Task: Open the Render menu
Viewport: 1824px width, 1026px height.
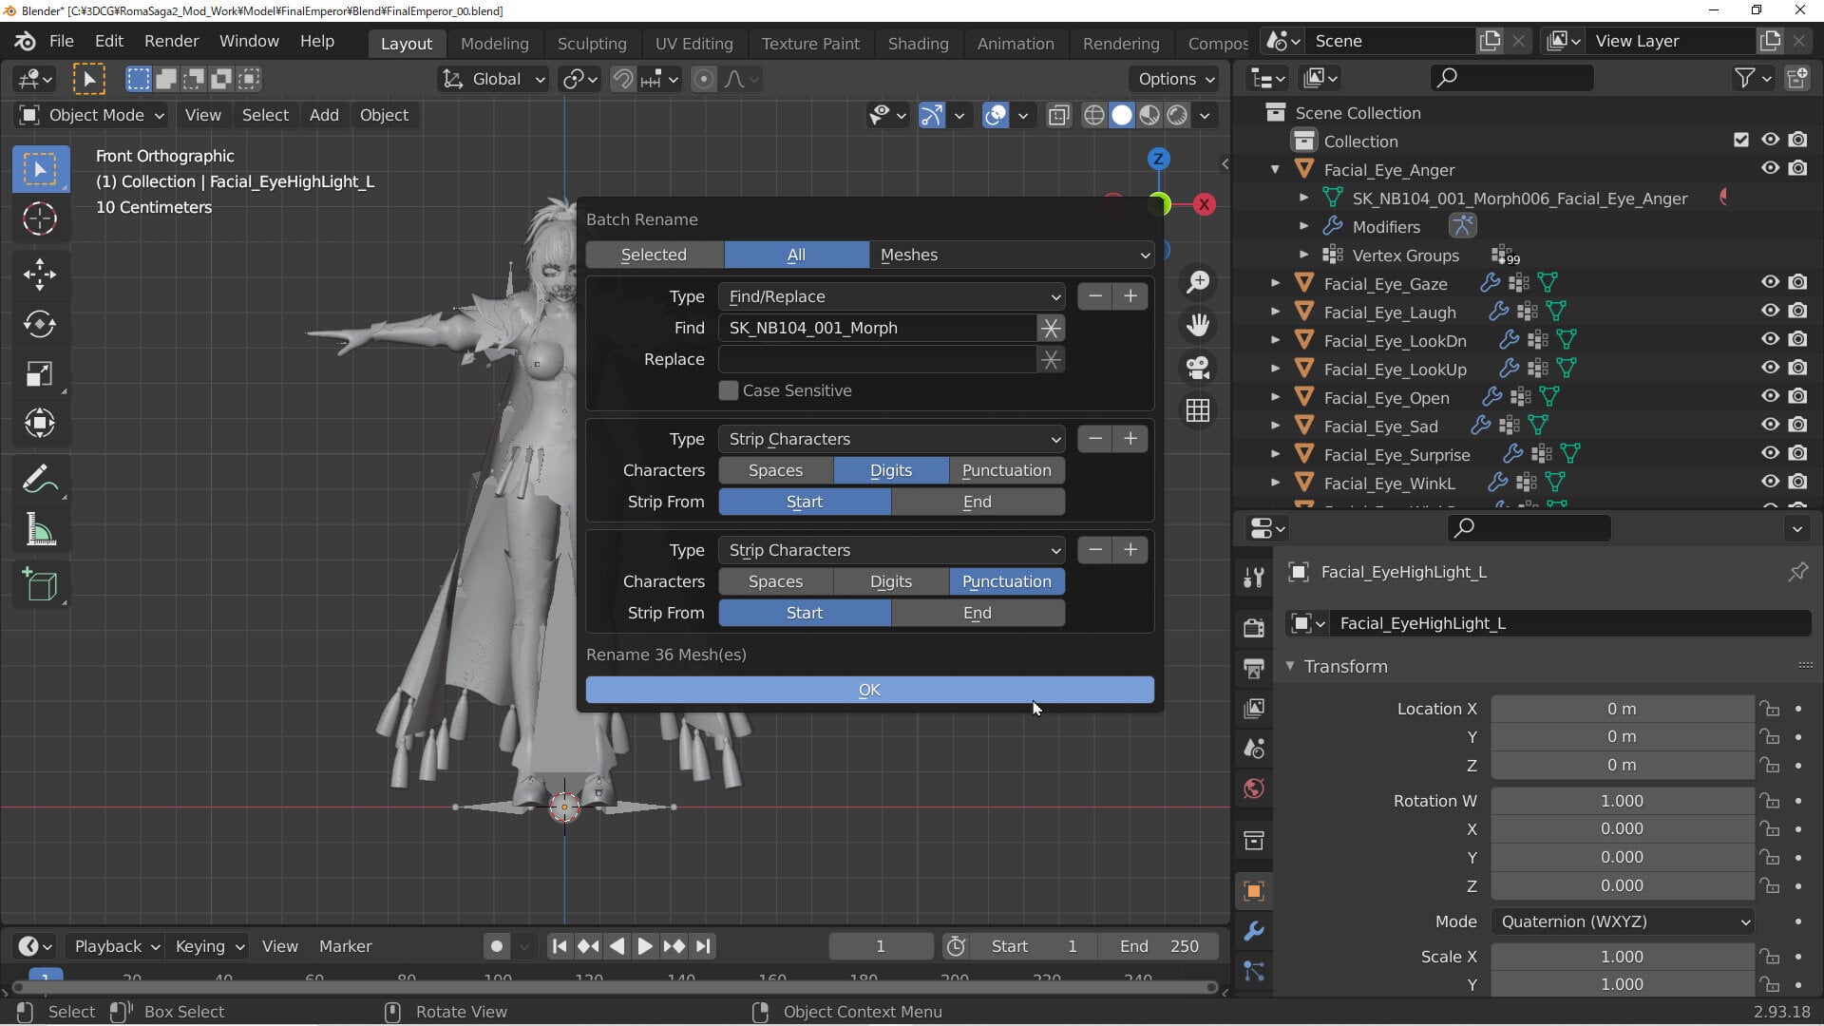Action: point(171,42)
